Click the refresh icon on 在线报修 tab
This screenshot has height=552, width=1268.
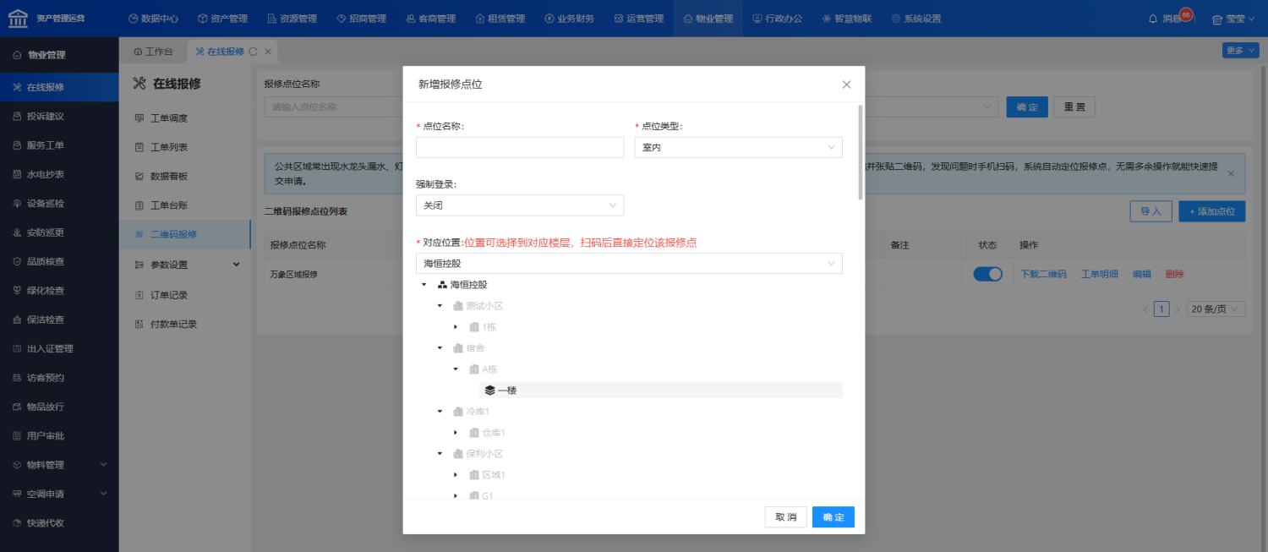click(x=253, y=52)
